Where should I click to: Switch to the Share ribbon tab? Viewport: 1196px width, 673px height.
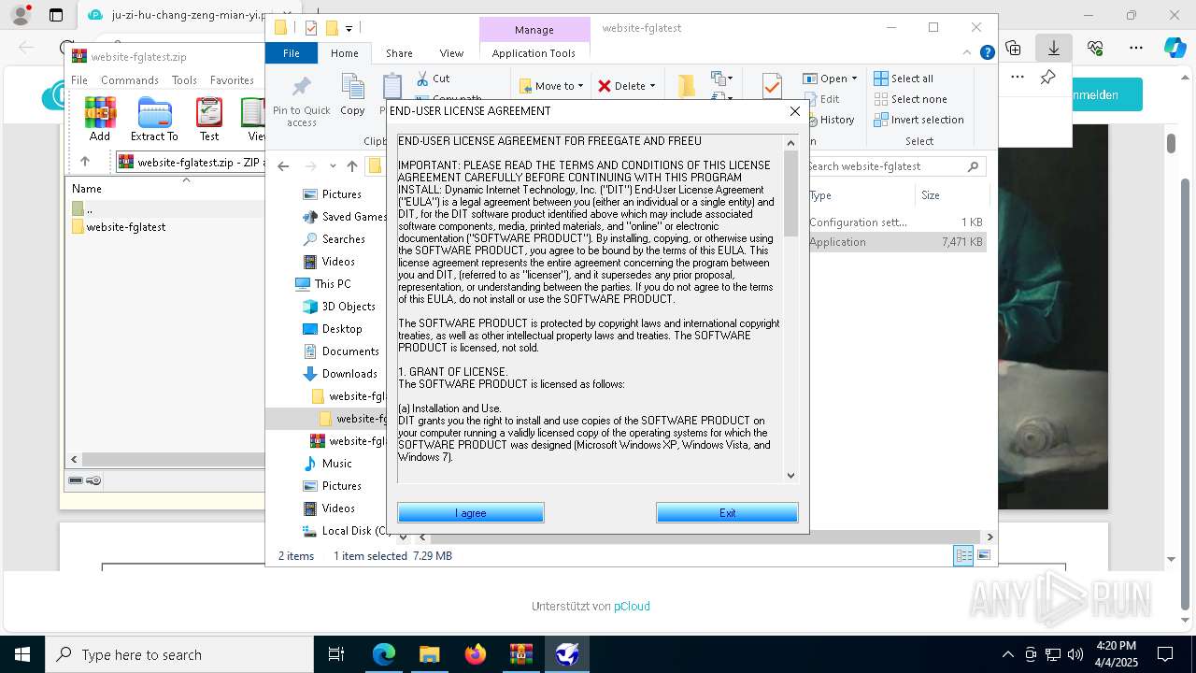(x=399, y=53)
